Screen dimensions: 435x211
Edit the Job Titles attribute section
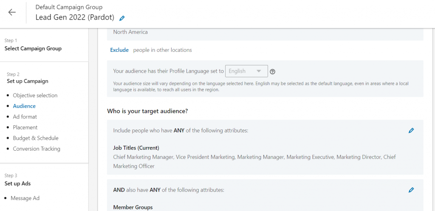click(x=411, y=130)
